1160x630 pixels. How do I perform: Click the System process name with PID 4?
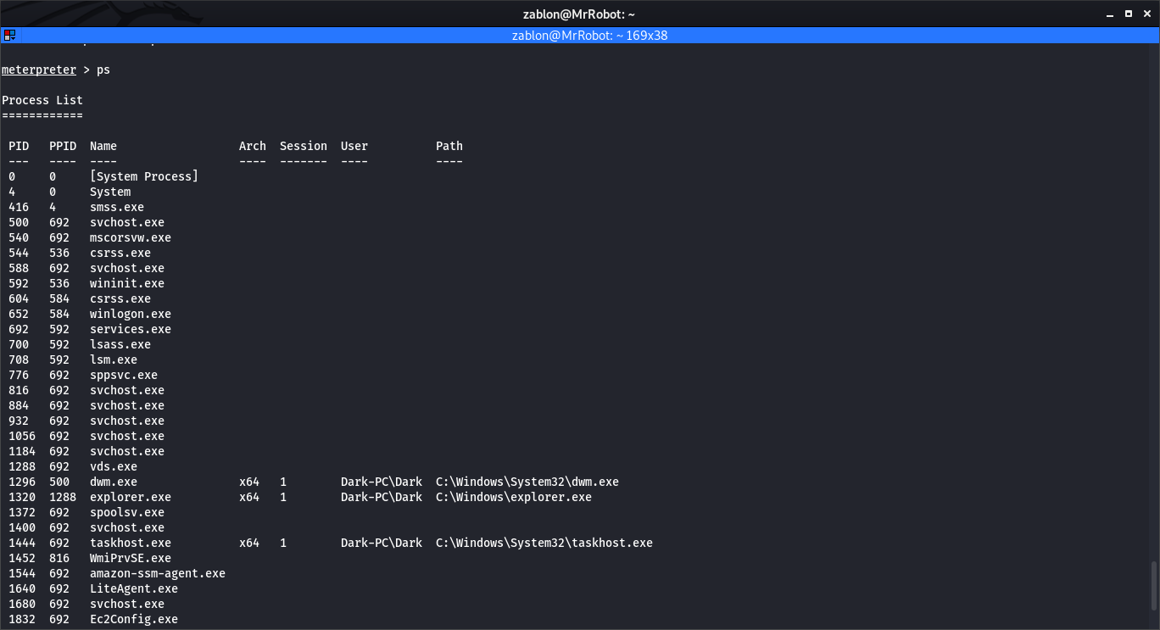110,192
